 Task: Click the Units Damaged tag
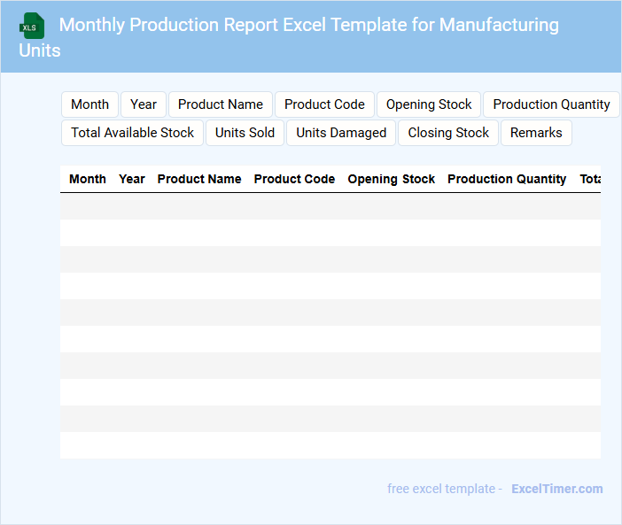(x=341, y=133)
